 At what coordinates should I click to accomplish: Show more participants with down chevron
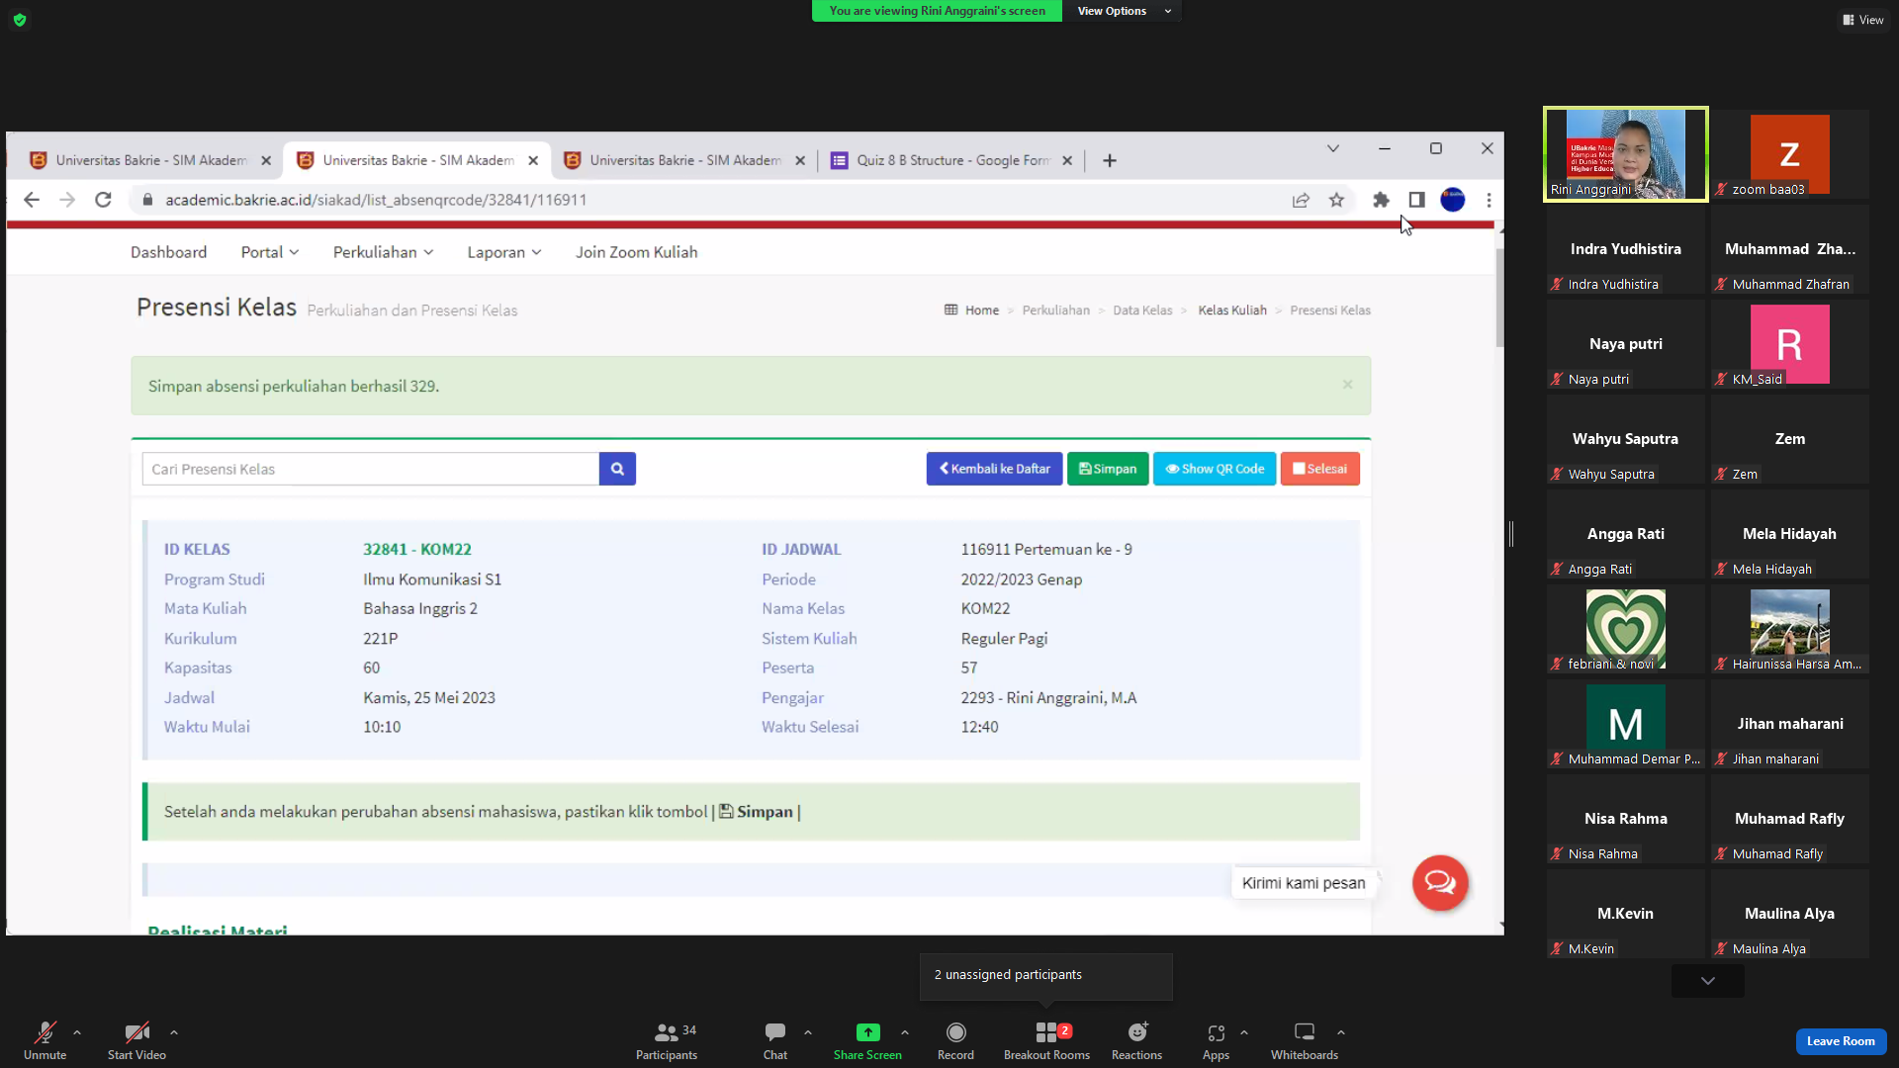tap(1708, 981)
